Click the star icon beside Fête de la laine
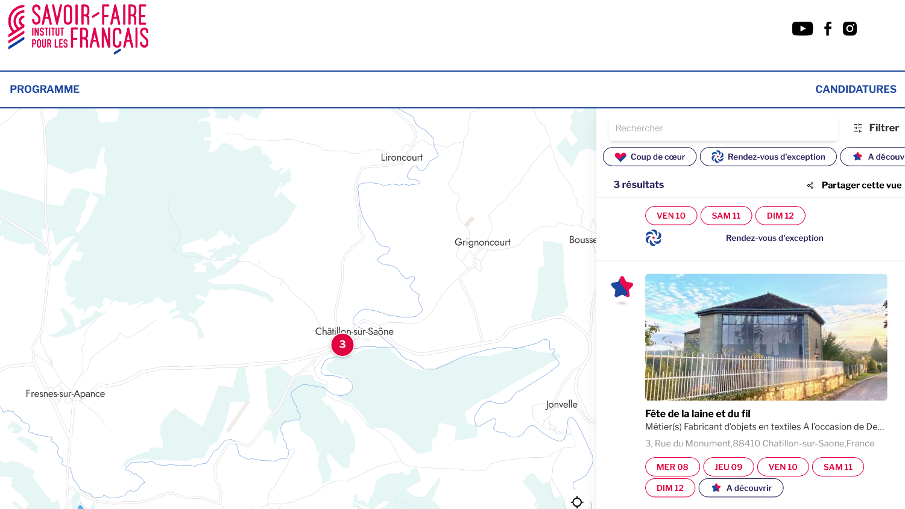The image size is (905, 509). (622, 287)
